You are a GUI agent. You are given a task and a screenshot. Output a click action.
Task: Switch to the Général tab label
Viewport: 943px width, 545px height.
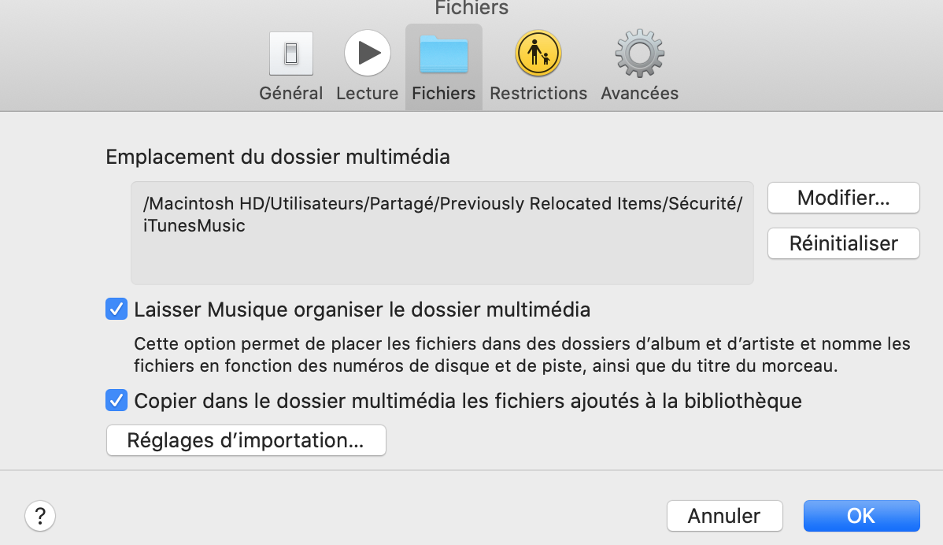tap(290, 93)
